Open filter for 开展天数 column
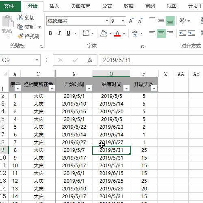203x203 pixels. tap(154, 89)
